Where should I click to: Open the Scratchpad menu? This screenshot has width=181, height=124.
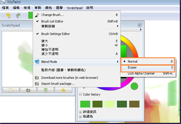coord(75,8)
